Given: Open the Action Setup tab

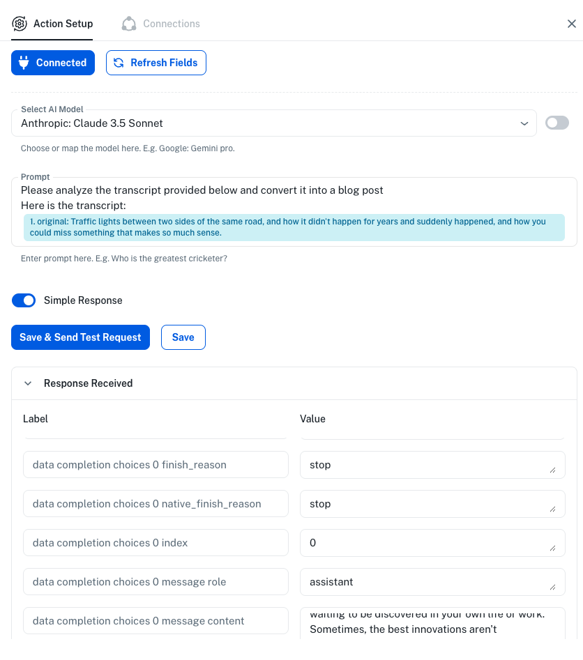Looking at the screenshot, I should tap(63, 24).
